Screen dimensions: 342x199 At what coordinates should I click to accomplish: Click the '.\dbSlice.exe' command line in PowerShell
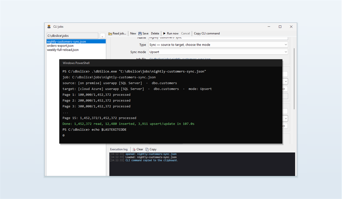point(134,72)
